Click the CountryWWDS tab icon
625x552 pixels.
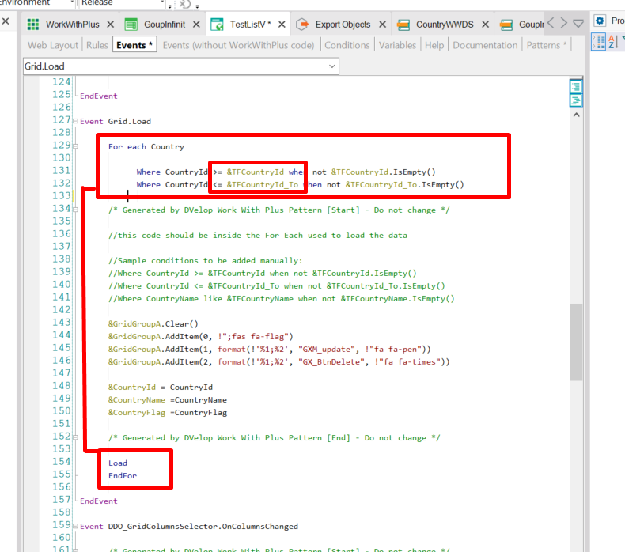point(403,25)
